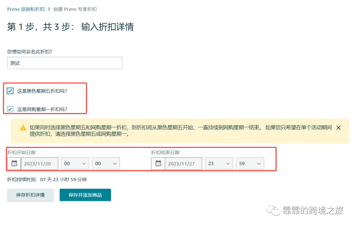This screenshot has height=226, width=355.
Task: Open the Prime 促销和折扣 breadcrumb link
Action: (x=26, y=9)
